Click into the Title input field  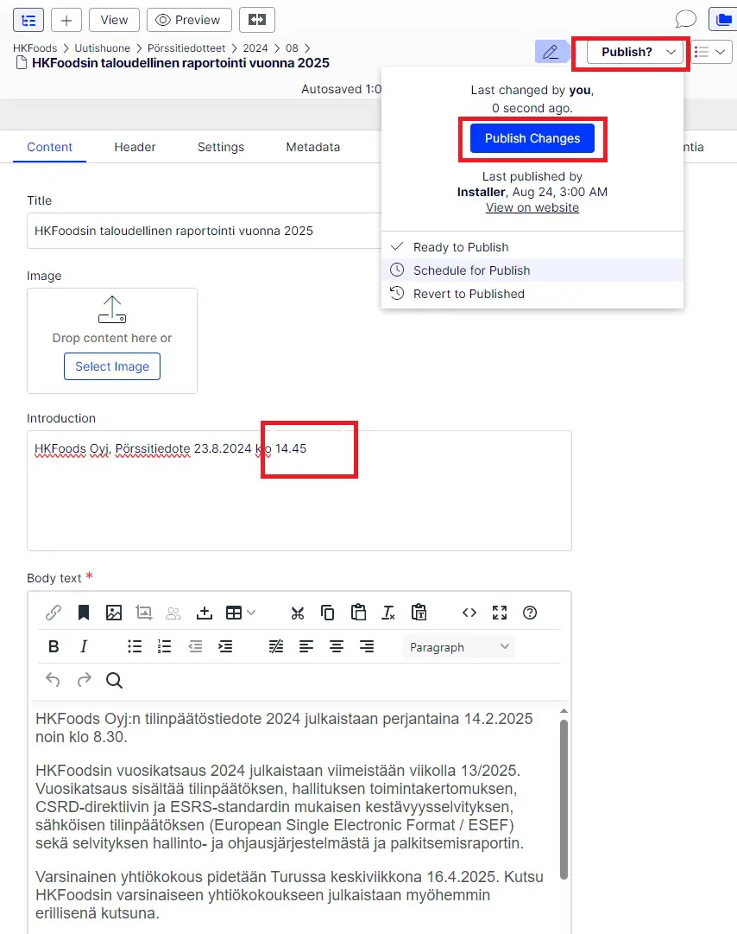pos(203,231)
